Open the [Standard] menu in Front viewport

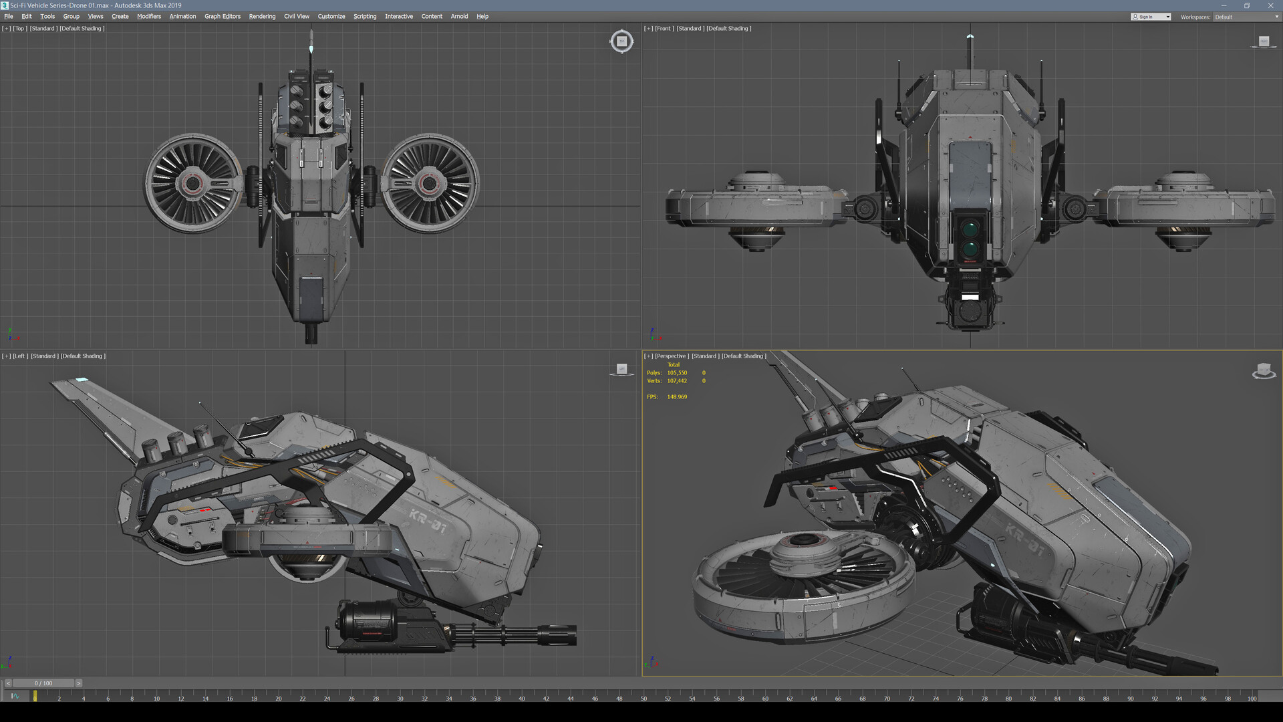click(x=689, y=28)
